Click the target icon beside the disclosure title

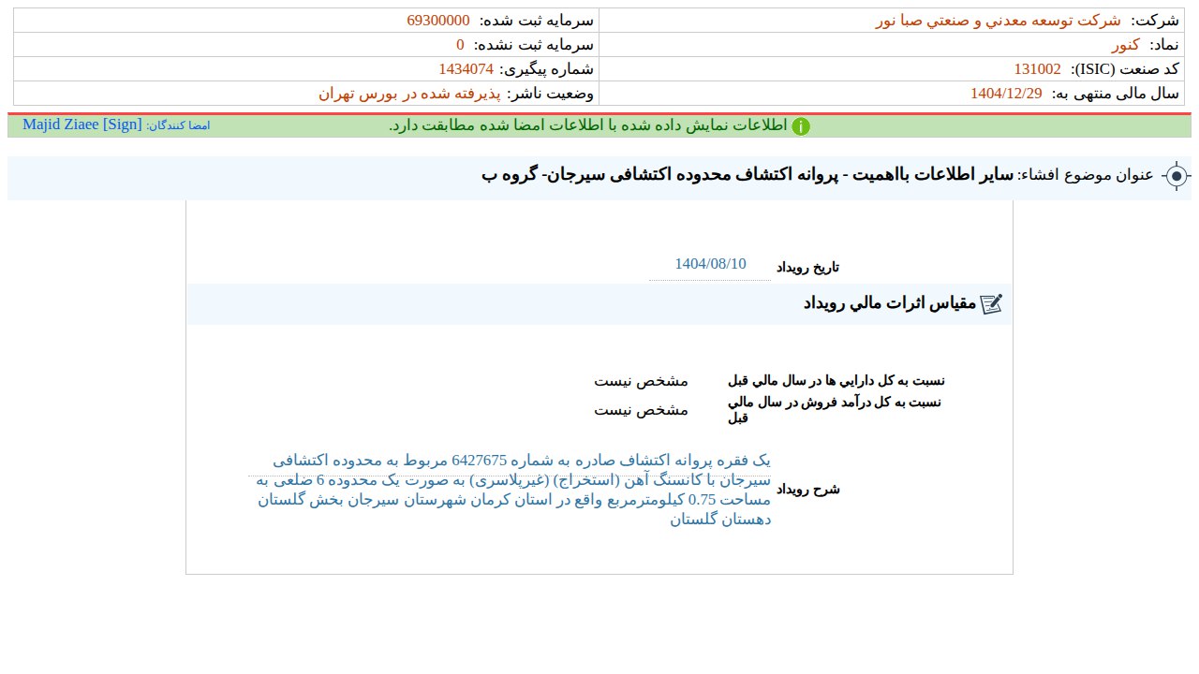pyautogui.click(x=1176, y=176)
